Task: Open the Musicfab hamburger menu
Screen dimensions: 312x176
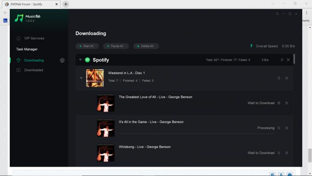Action: point(277,14)
